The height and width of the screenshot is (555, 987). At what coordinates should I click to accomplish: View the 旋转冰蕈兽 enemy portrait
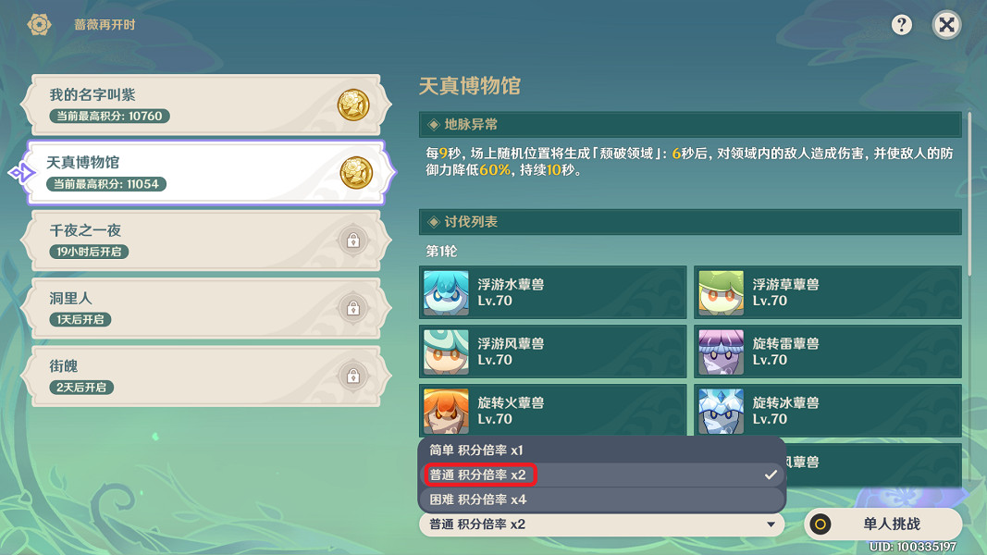(721, 411)
